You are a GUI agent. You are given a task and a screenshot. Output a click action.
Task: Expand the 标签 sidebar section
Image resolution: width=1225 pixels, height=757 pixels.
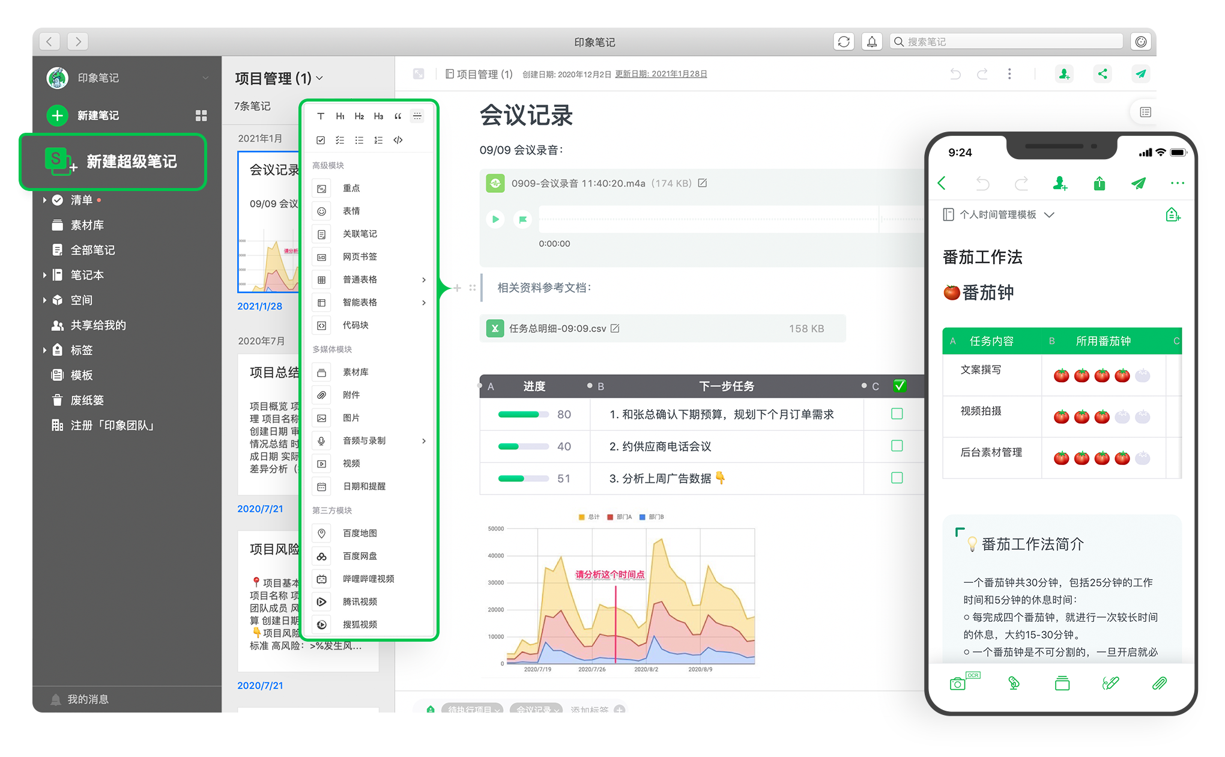click(x=44, y=350)
